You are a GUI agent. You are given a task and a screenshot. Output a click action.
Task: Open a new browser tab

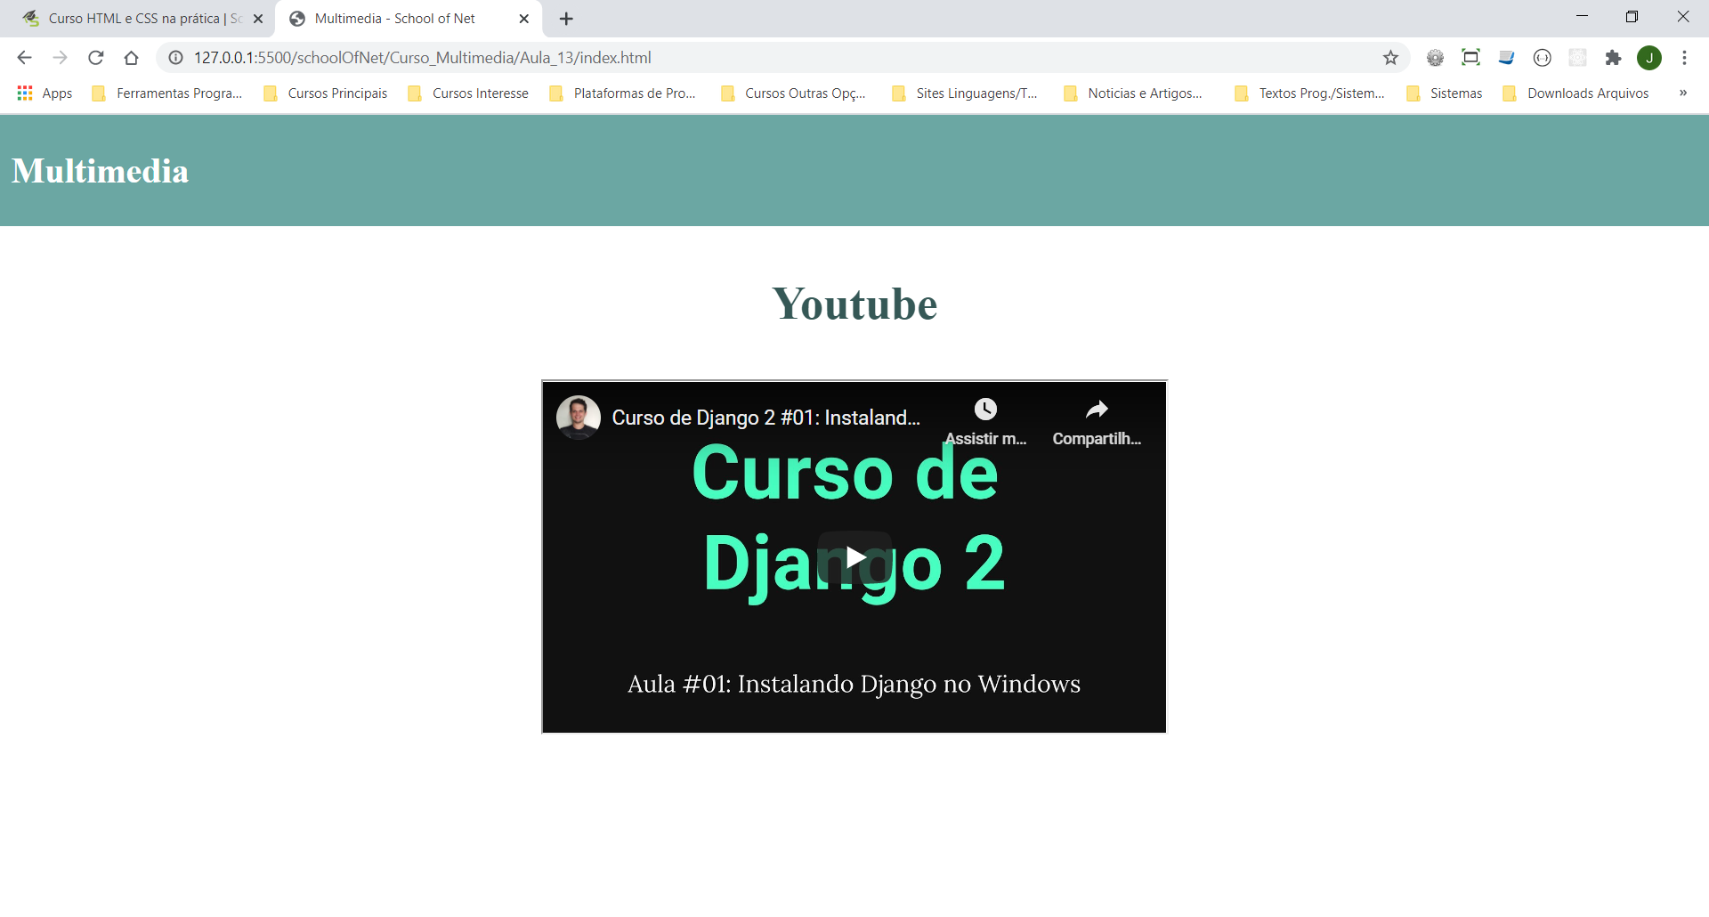pyautogui.click(x=566, y=19)
